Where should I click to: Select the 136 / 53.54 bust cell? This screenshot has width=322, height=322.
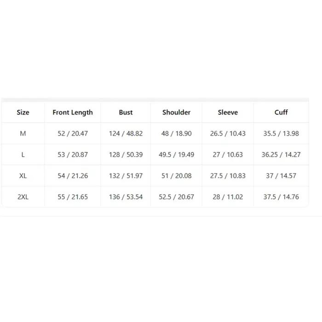pyautogui.click(x=126, y=197)
